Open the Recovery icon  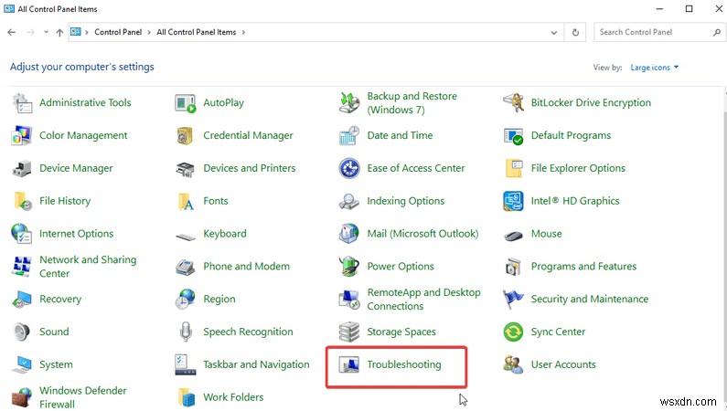pos(22,300)
